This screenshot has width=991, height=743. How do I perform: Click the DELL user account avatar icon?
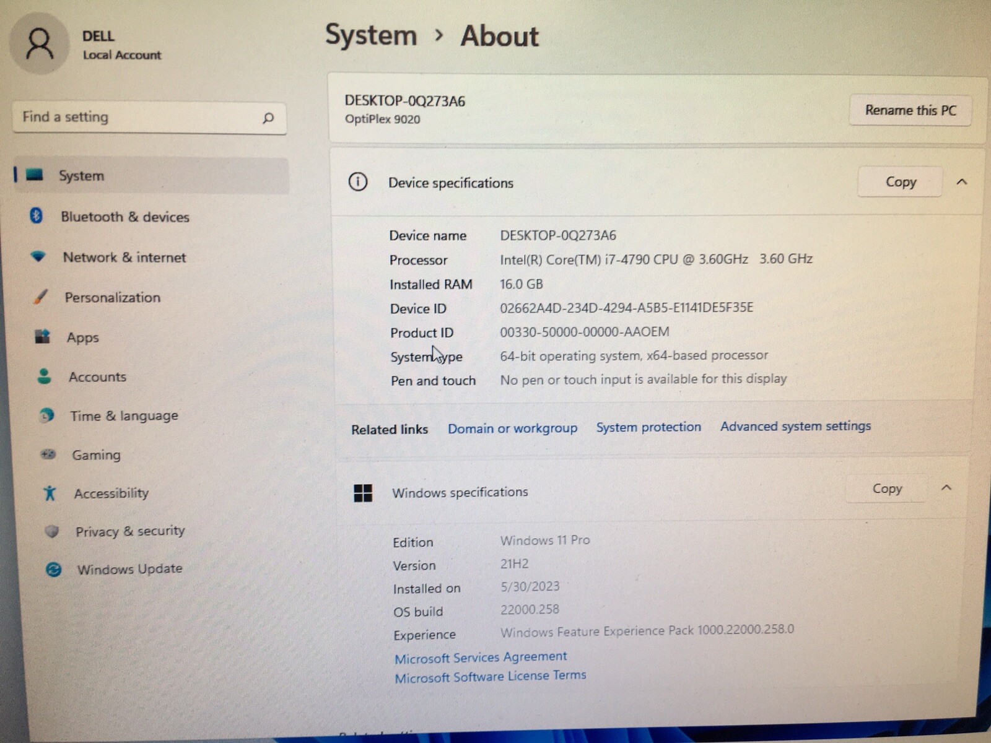[x=40, y=44]
